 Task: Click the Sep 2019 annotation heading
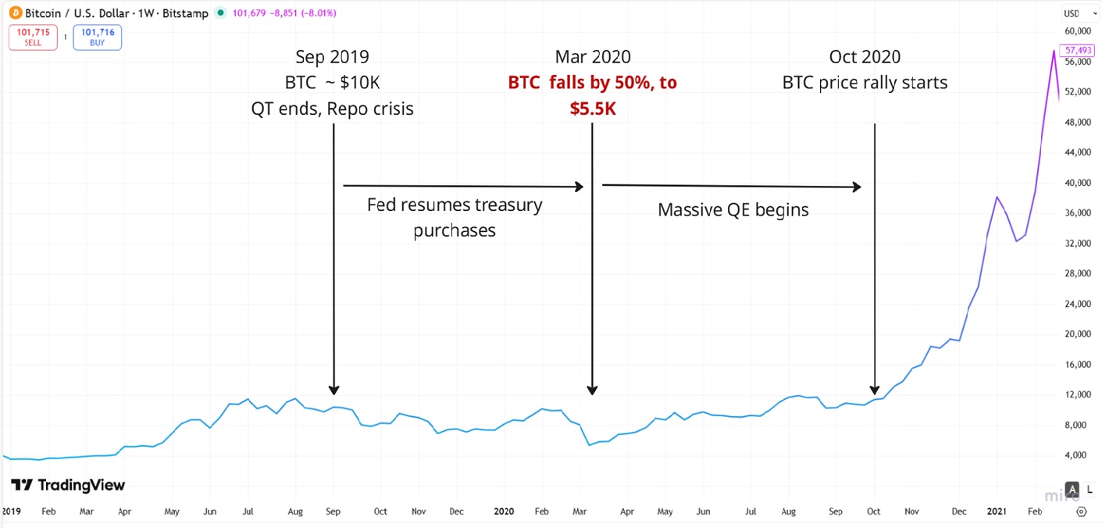(332, 57)
